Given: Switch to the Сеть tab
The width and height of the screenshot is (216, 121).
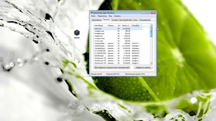Looking at the screenshot, I should click(x=136, y=20).
